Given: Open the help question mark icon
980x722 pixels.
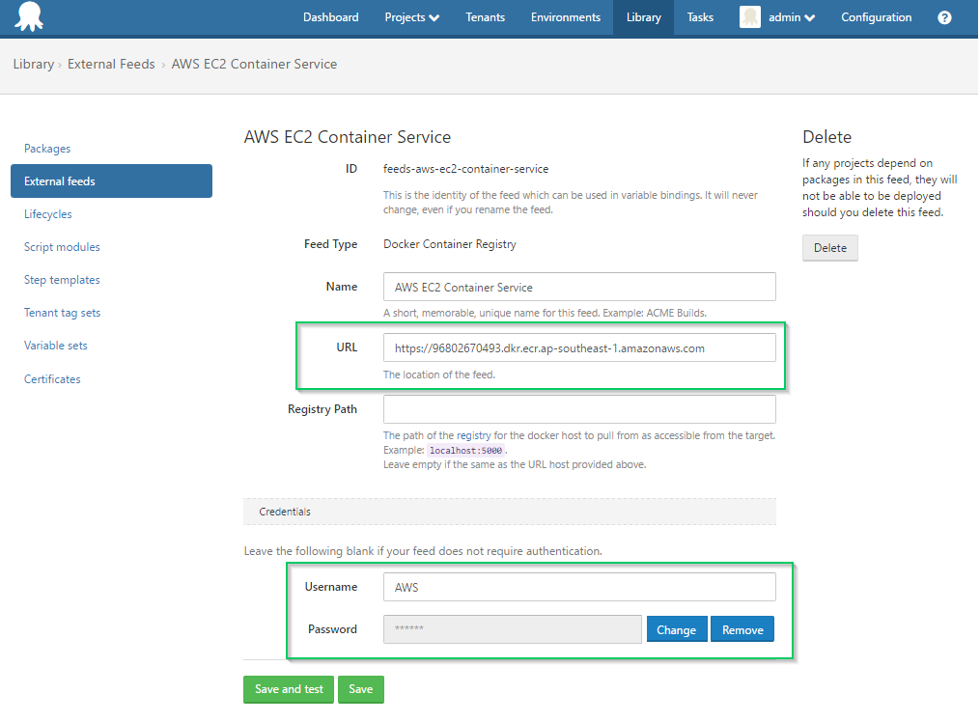Looking at the screenshot, I should pyautogui.click(x=943, y=17).
